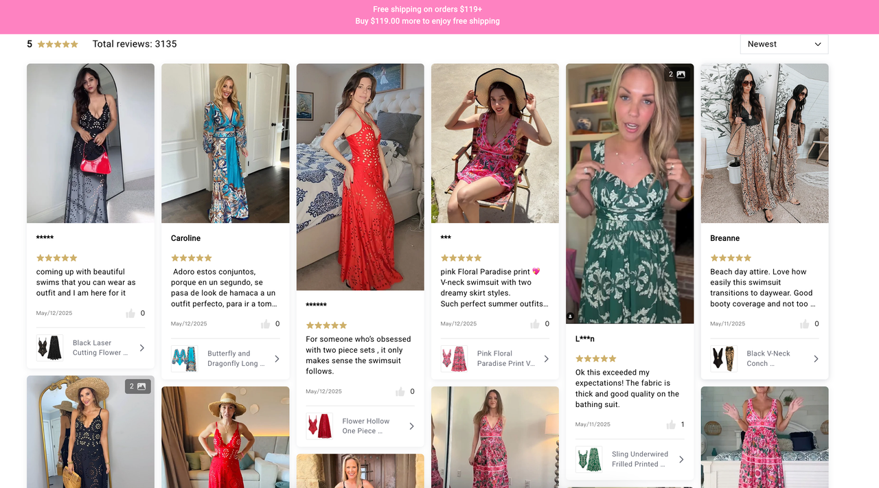Open Pink Floral Paradise Print product link

(505, 358)
